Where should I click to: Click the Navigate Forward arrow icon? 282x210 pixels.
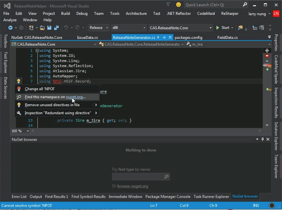click(21, 28)
